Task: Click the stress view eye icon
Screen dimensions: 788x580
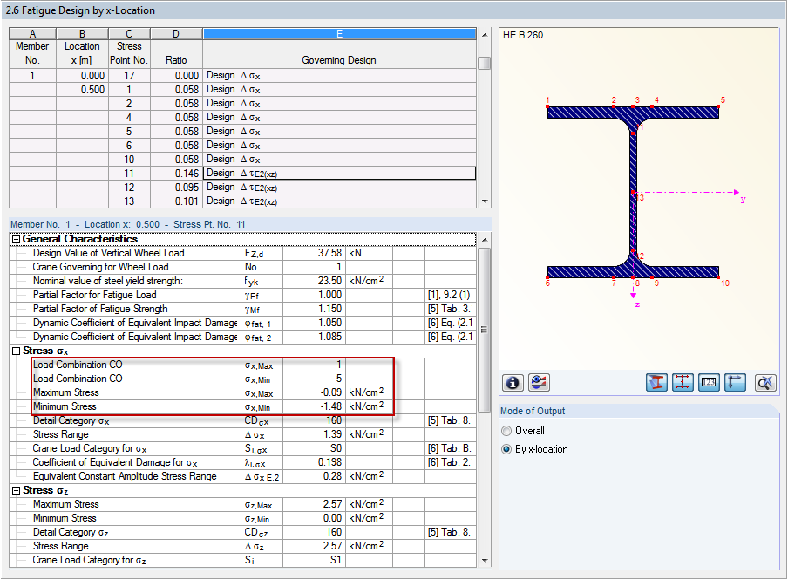Action: coord(539,383)
